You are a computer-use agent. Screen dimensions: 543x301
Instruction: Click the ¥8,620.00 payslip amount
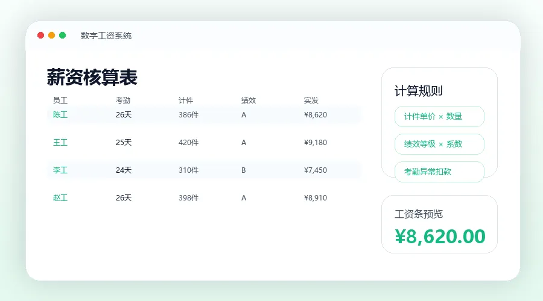[x=440, y=237]
